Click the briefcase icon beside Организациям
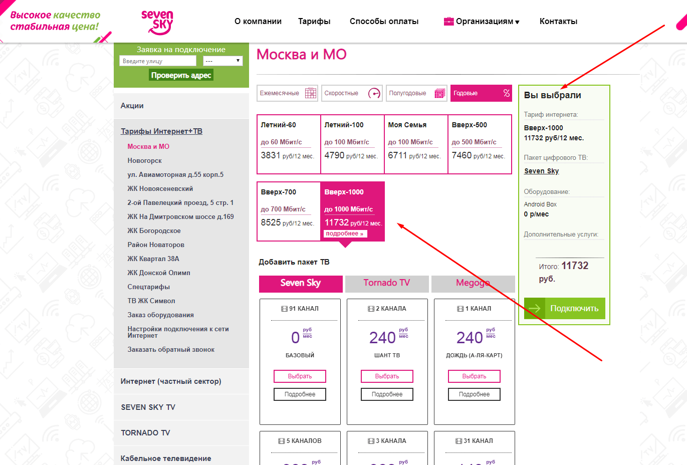Viewport: 687px width, 465px height. [448, 21]
